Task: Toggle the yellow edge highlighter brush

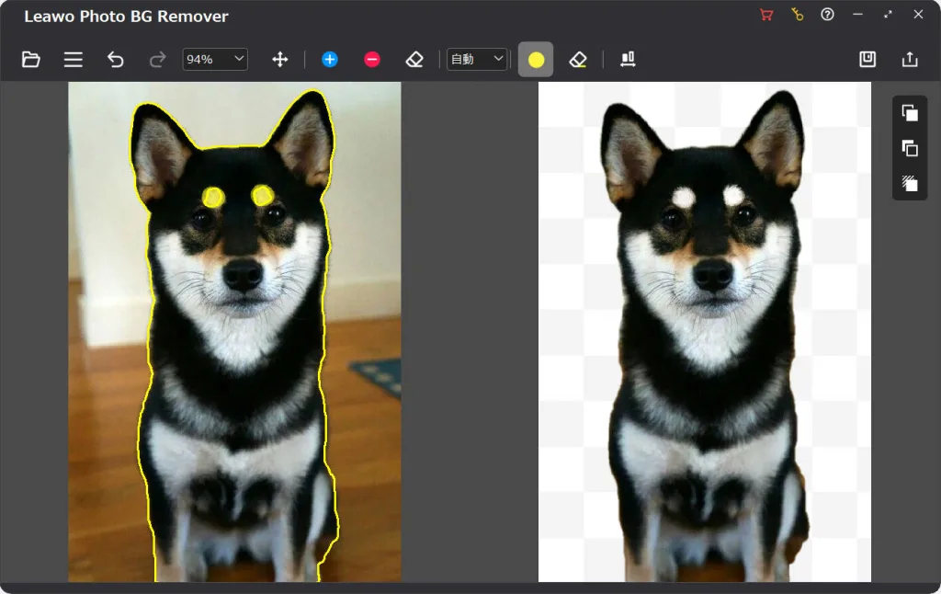Action: coord(536,60)
